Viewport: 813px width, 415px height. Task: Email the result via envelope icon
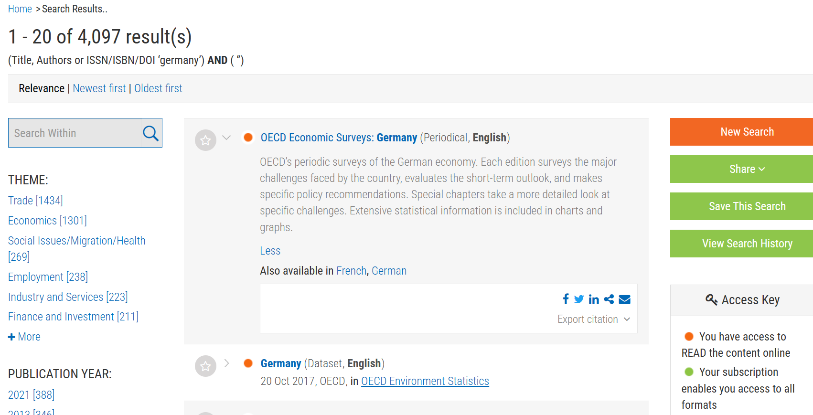click(x=624, y=299)
